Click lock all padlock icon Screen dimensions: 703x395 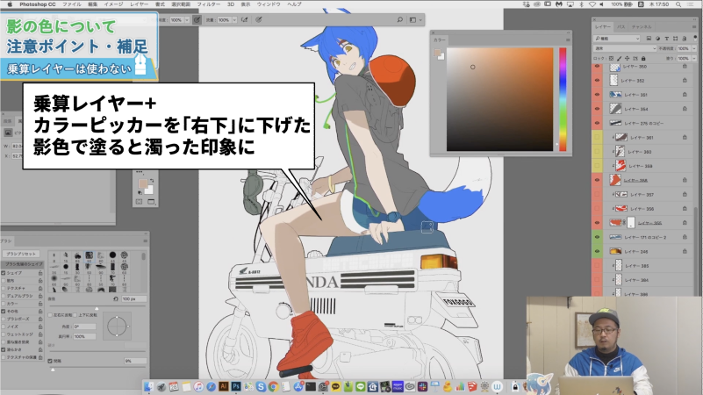[643, 58]
